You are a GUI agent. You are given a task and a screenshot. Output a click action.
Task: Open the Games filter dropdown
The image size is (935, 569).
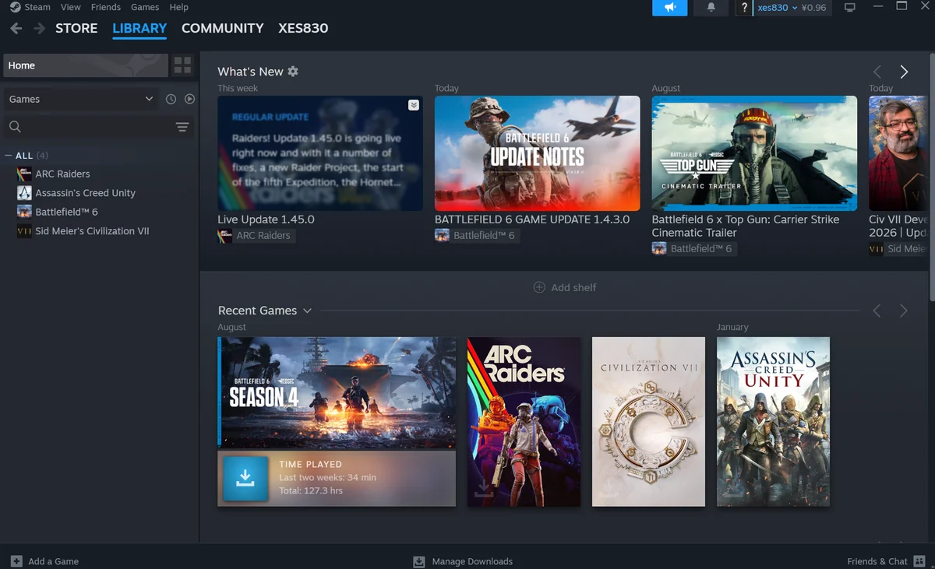coord(81,99)
